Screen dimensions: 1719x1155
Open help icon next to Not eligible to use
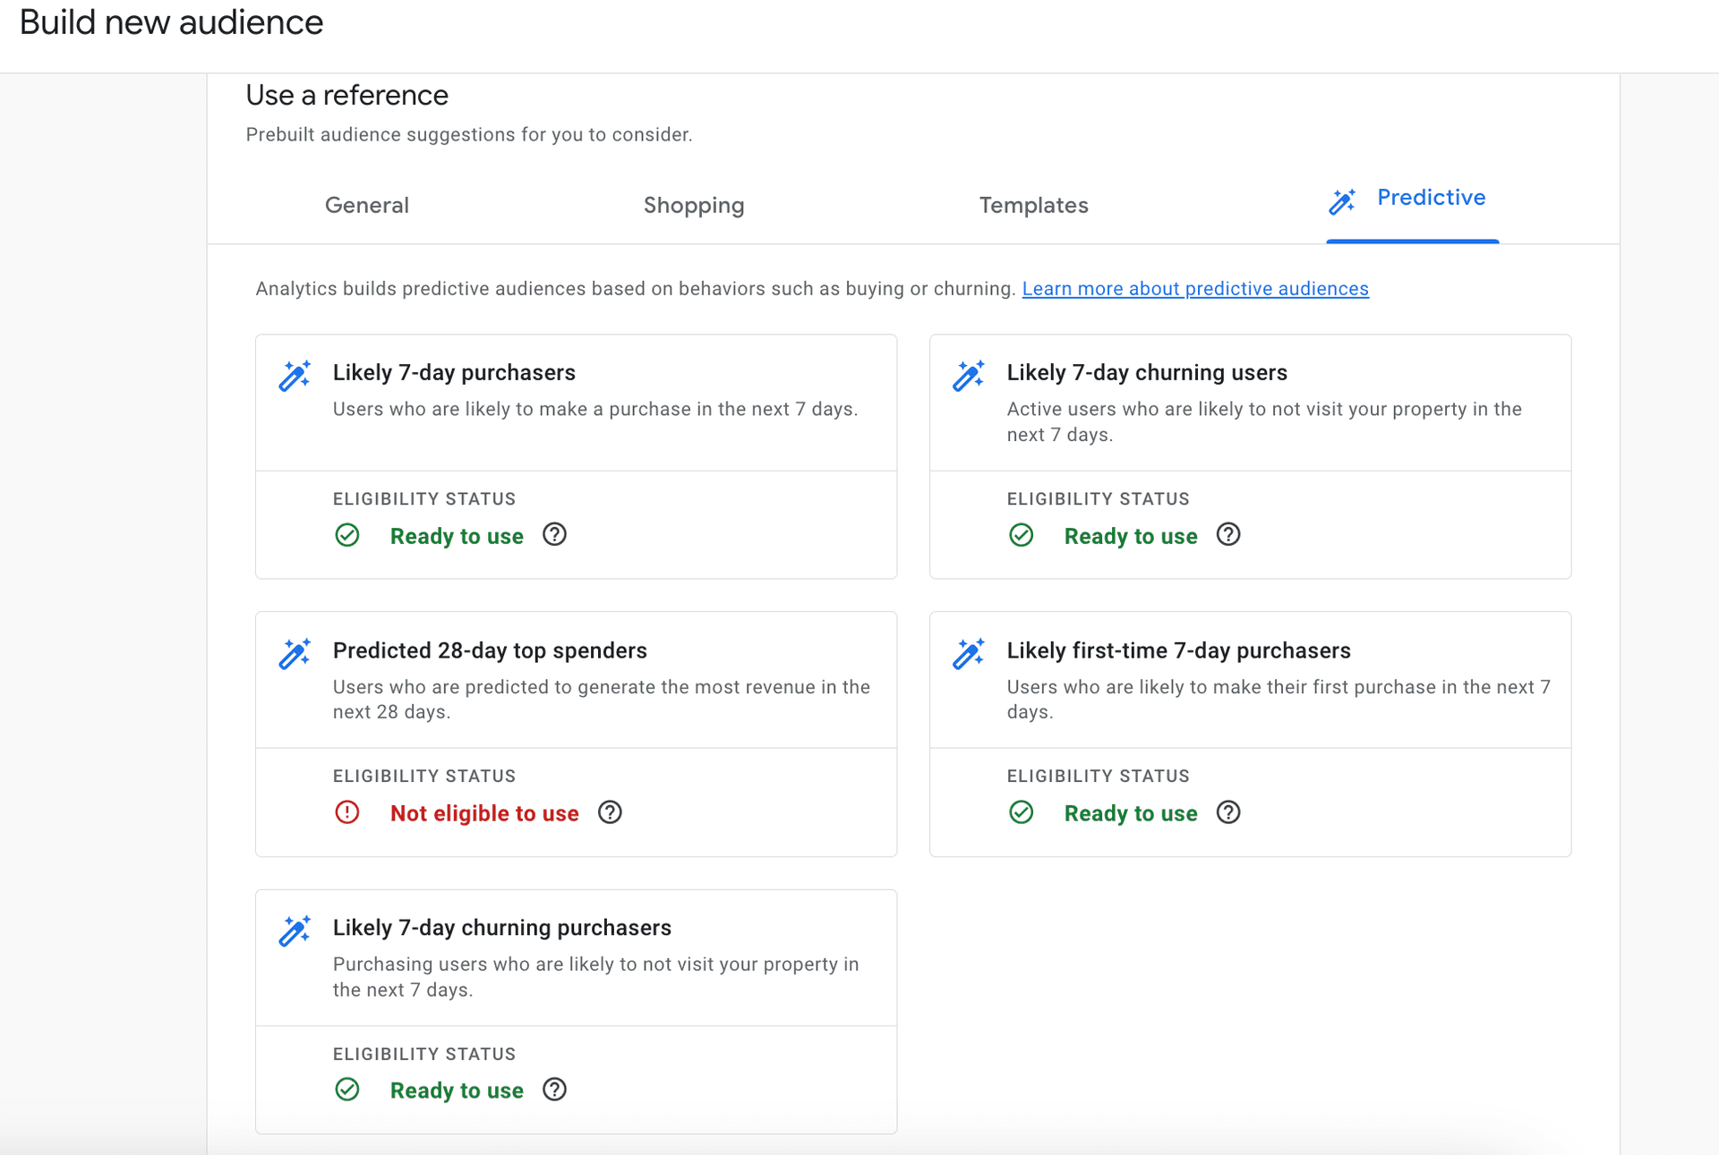coord(610,812)
